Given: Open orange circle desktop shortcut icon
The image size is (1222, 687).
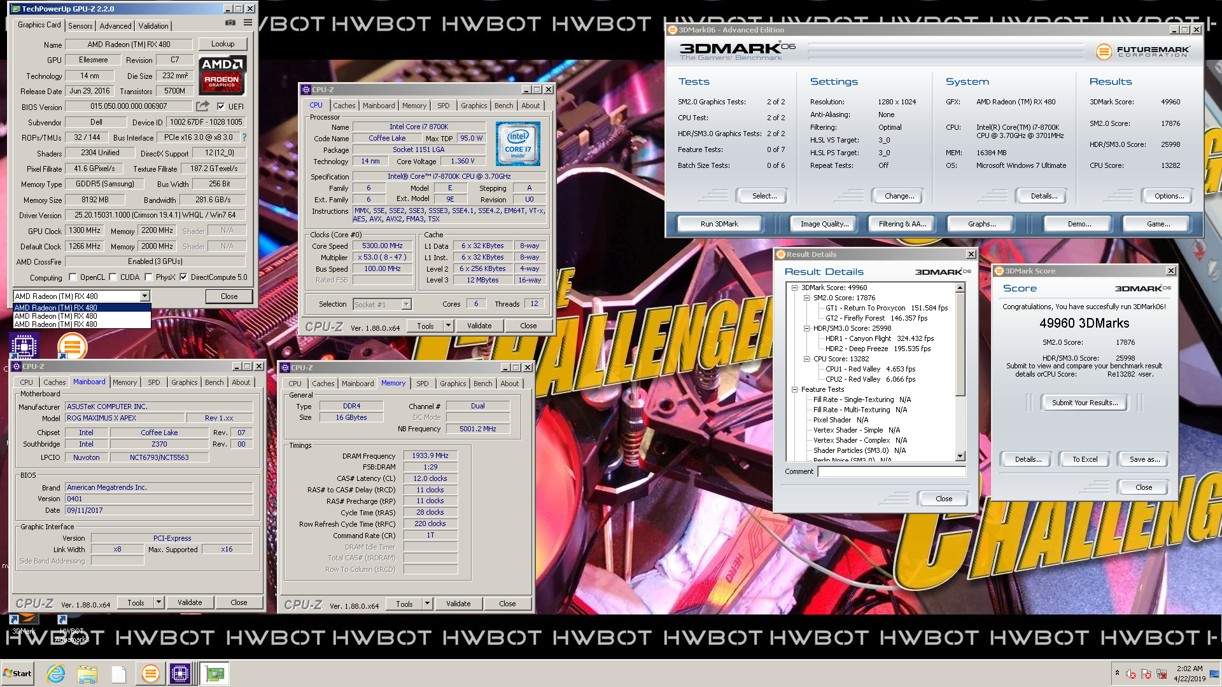Looking at the screenshot, I should 72,347.
